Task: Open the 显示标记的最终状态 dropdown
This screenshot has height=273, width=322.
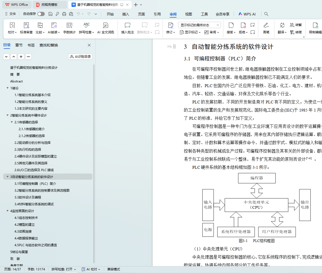Action: click(199, 25)
